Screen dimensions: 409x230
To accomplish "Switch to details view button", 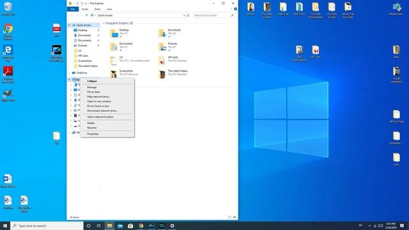I will [x=230, y=217].
